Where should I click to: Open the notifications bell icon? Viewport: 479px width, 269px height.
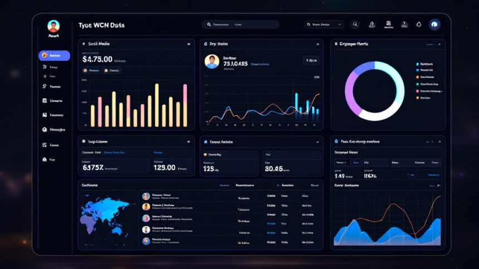click(419, 25)
